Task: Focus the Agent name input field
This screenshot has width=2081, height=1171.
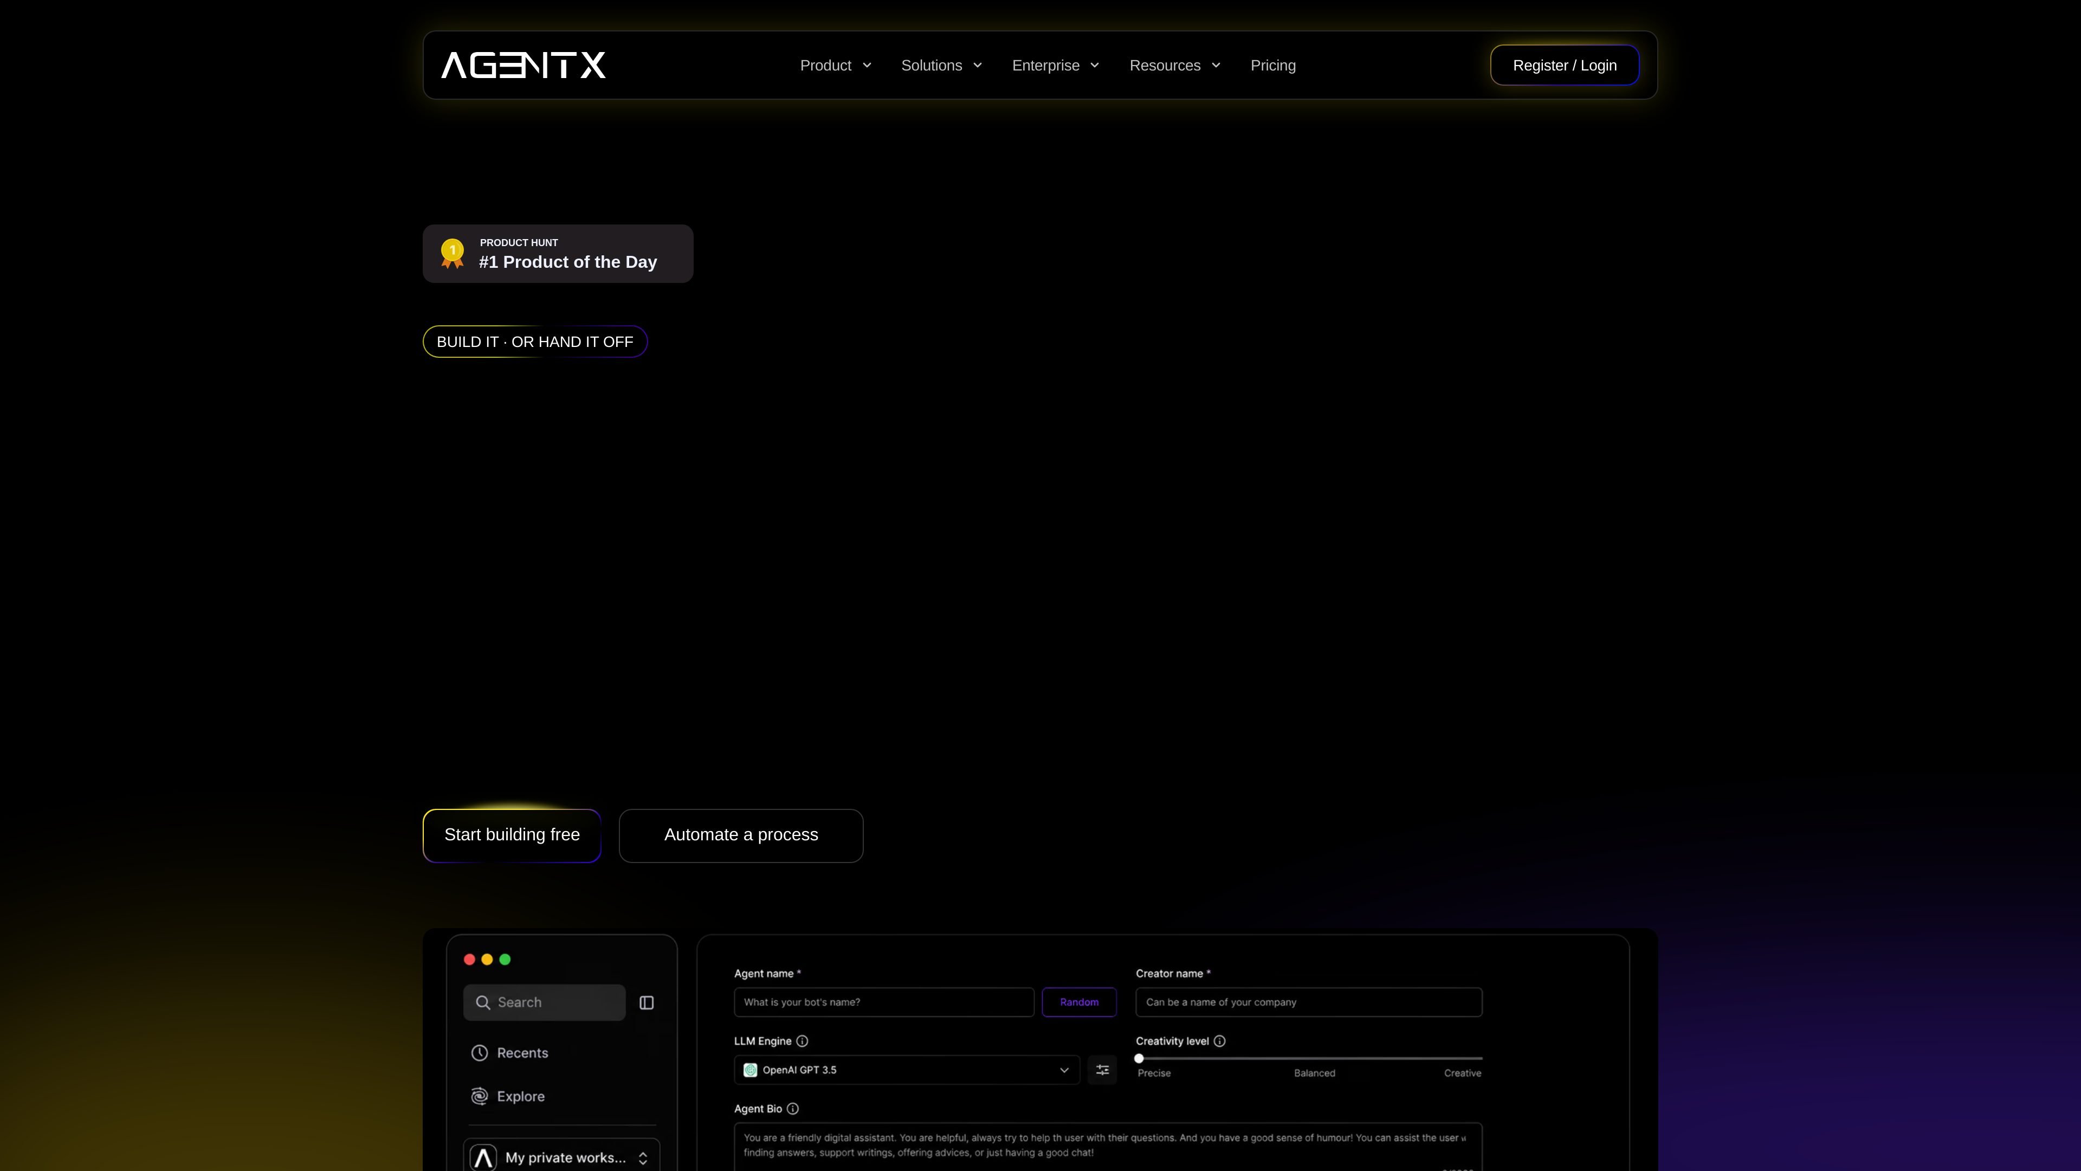Action: click(884, 1002)
